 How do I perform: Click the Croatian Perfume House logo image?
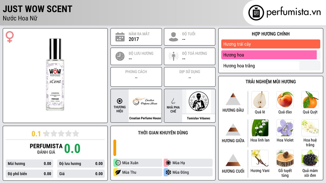[145, 101]
